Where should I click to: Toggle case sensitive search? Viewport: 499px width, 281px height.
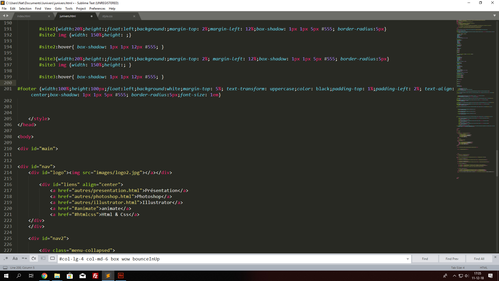(x=15, y=258)
